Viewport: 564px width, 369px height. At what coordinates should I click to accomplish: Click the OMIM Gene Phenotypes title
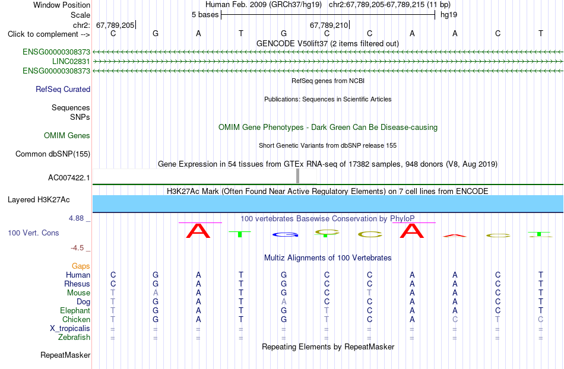[x=328, y=127]
